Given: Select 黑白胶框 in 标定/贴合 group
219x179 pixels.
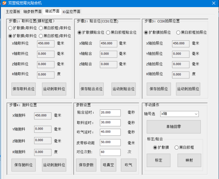Looking at the screenshot, I should click(176, 148).
